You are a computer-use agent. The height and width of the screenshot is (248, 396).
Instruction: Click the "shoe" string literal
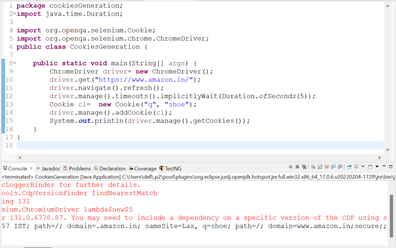(x=177, y=105)
